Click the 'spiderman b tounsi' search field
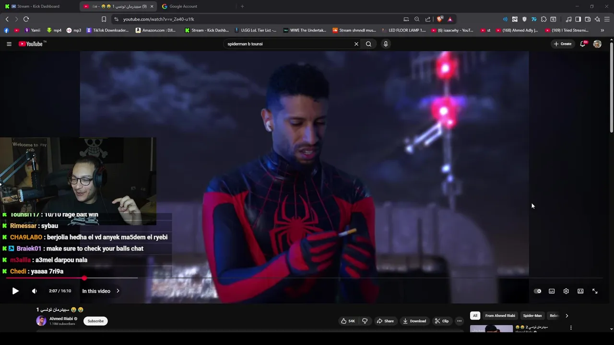Viewport: 614px width, 345px height. 288,44
